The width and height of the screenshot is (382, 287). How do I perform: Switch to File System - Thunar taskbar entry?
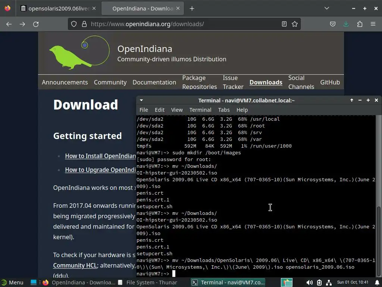pyautogui.click(x=148, y=283)
